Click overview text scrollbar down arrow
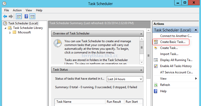Viewport: 201px width, 106px height. pos(142,62)
